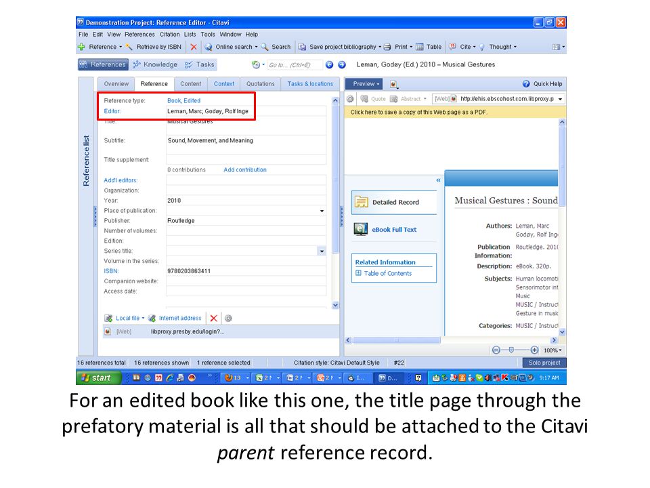Click the preview pane gear icon
The image size is (650, 488).
point(350,99)
